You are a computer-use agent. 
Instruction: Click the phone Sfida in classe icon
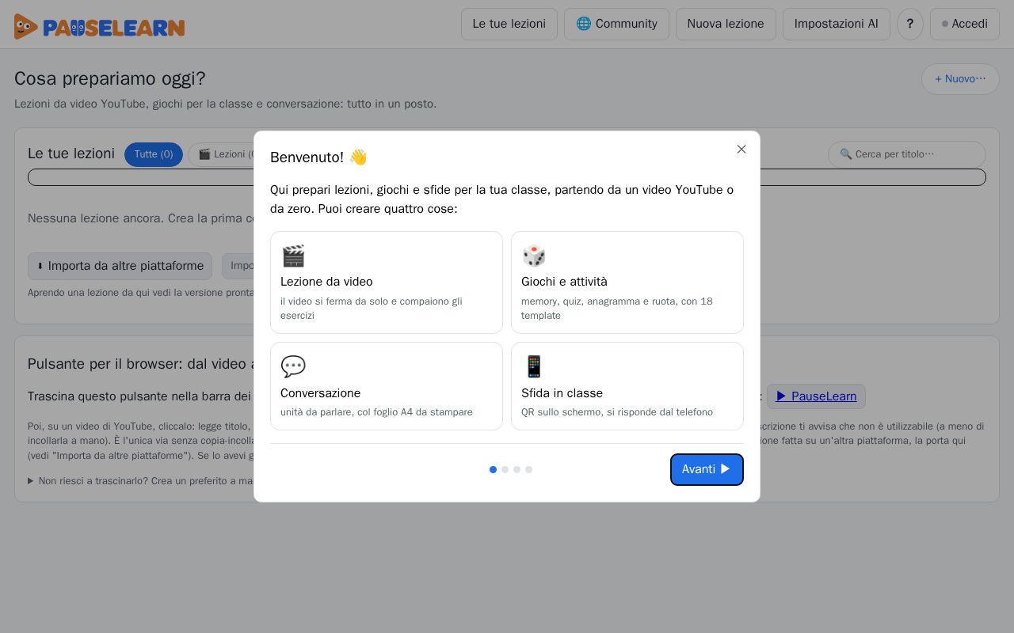point(534,366)
